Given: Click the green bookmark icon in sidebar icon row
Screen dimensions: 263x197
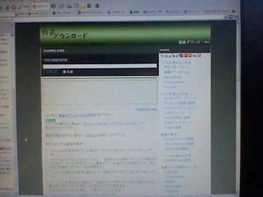Looking at the screenshot, I should [173, 56].
